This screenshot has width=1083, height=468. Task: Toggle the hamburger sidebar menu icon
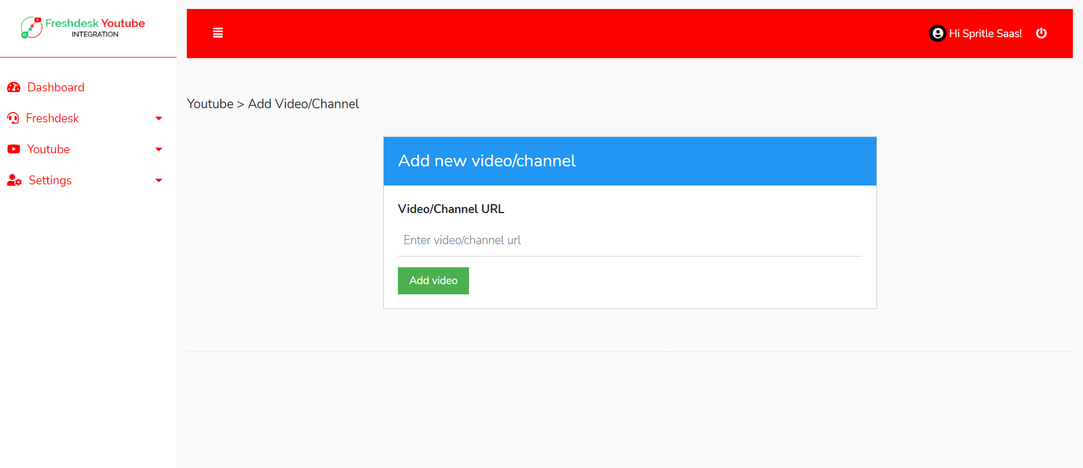point(218,33)
